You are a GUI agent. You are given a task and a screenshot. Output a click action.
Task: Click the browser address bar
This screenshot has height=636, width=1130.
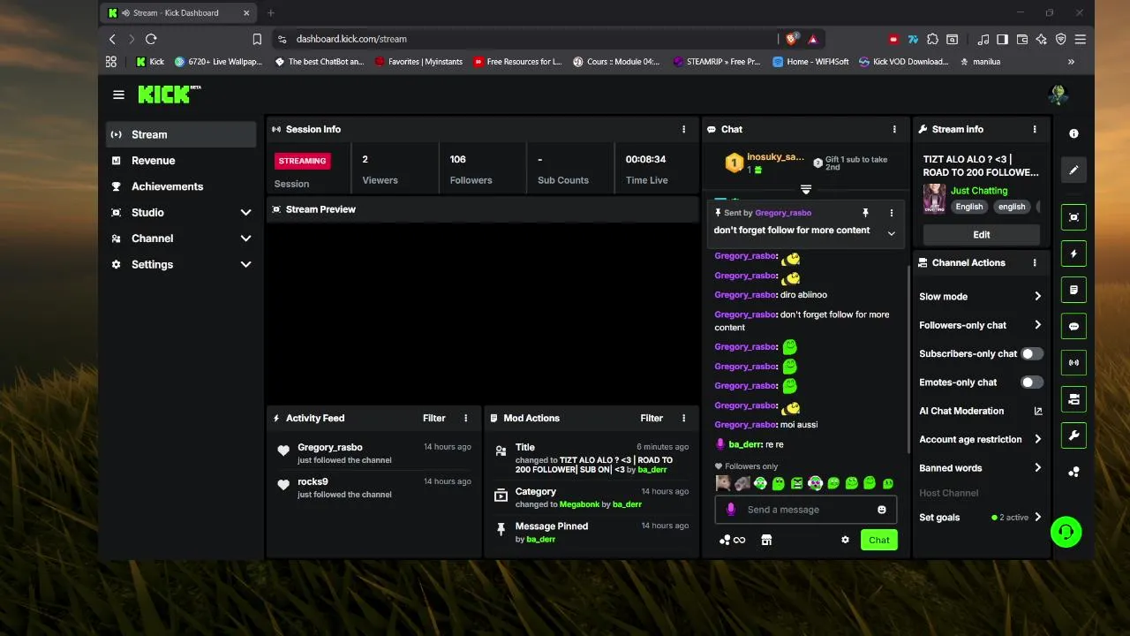525,39
